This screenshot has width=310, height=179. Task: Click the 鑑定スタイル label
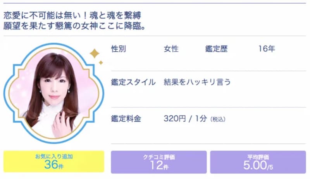pyautogui.click(x=133, y=82)
